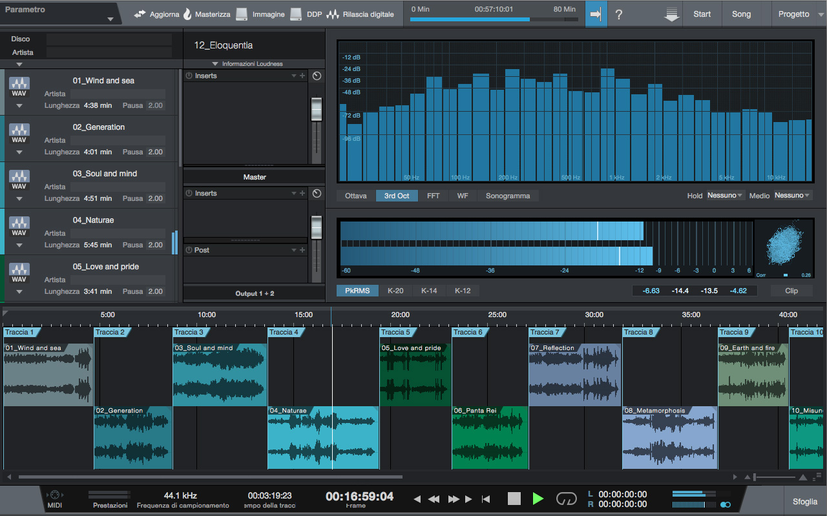Toggle the loop playback button
This screenshot has width=827, height=516.
click(567, 499)
